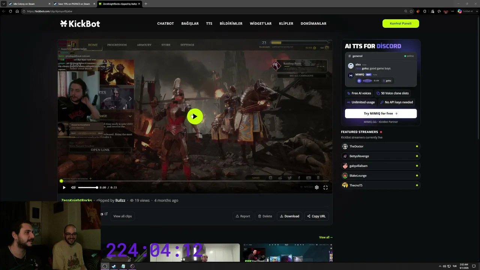Switch to the Idle Colony on Steam tab

pyautogui.click(x=29, y=4)
